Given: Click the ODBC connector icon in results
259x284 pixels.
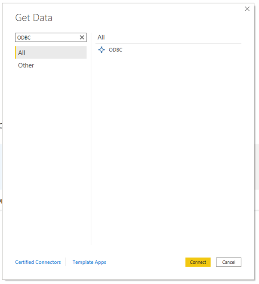Looking at the screenshot, I should (102, 50).
